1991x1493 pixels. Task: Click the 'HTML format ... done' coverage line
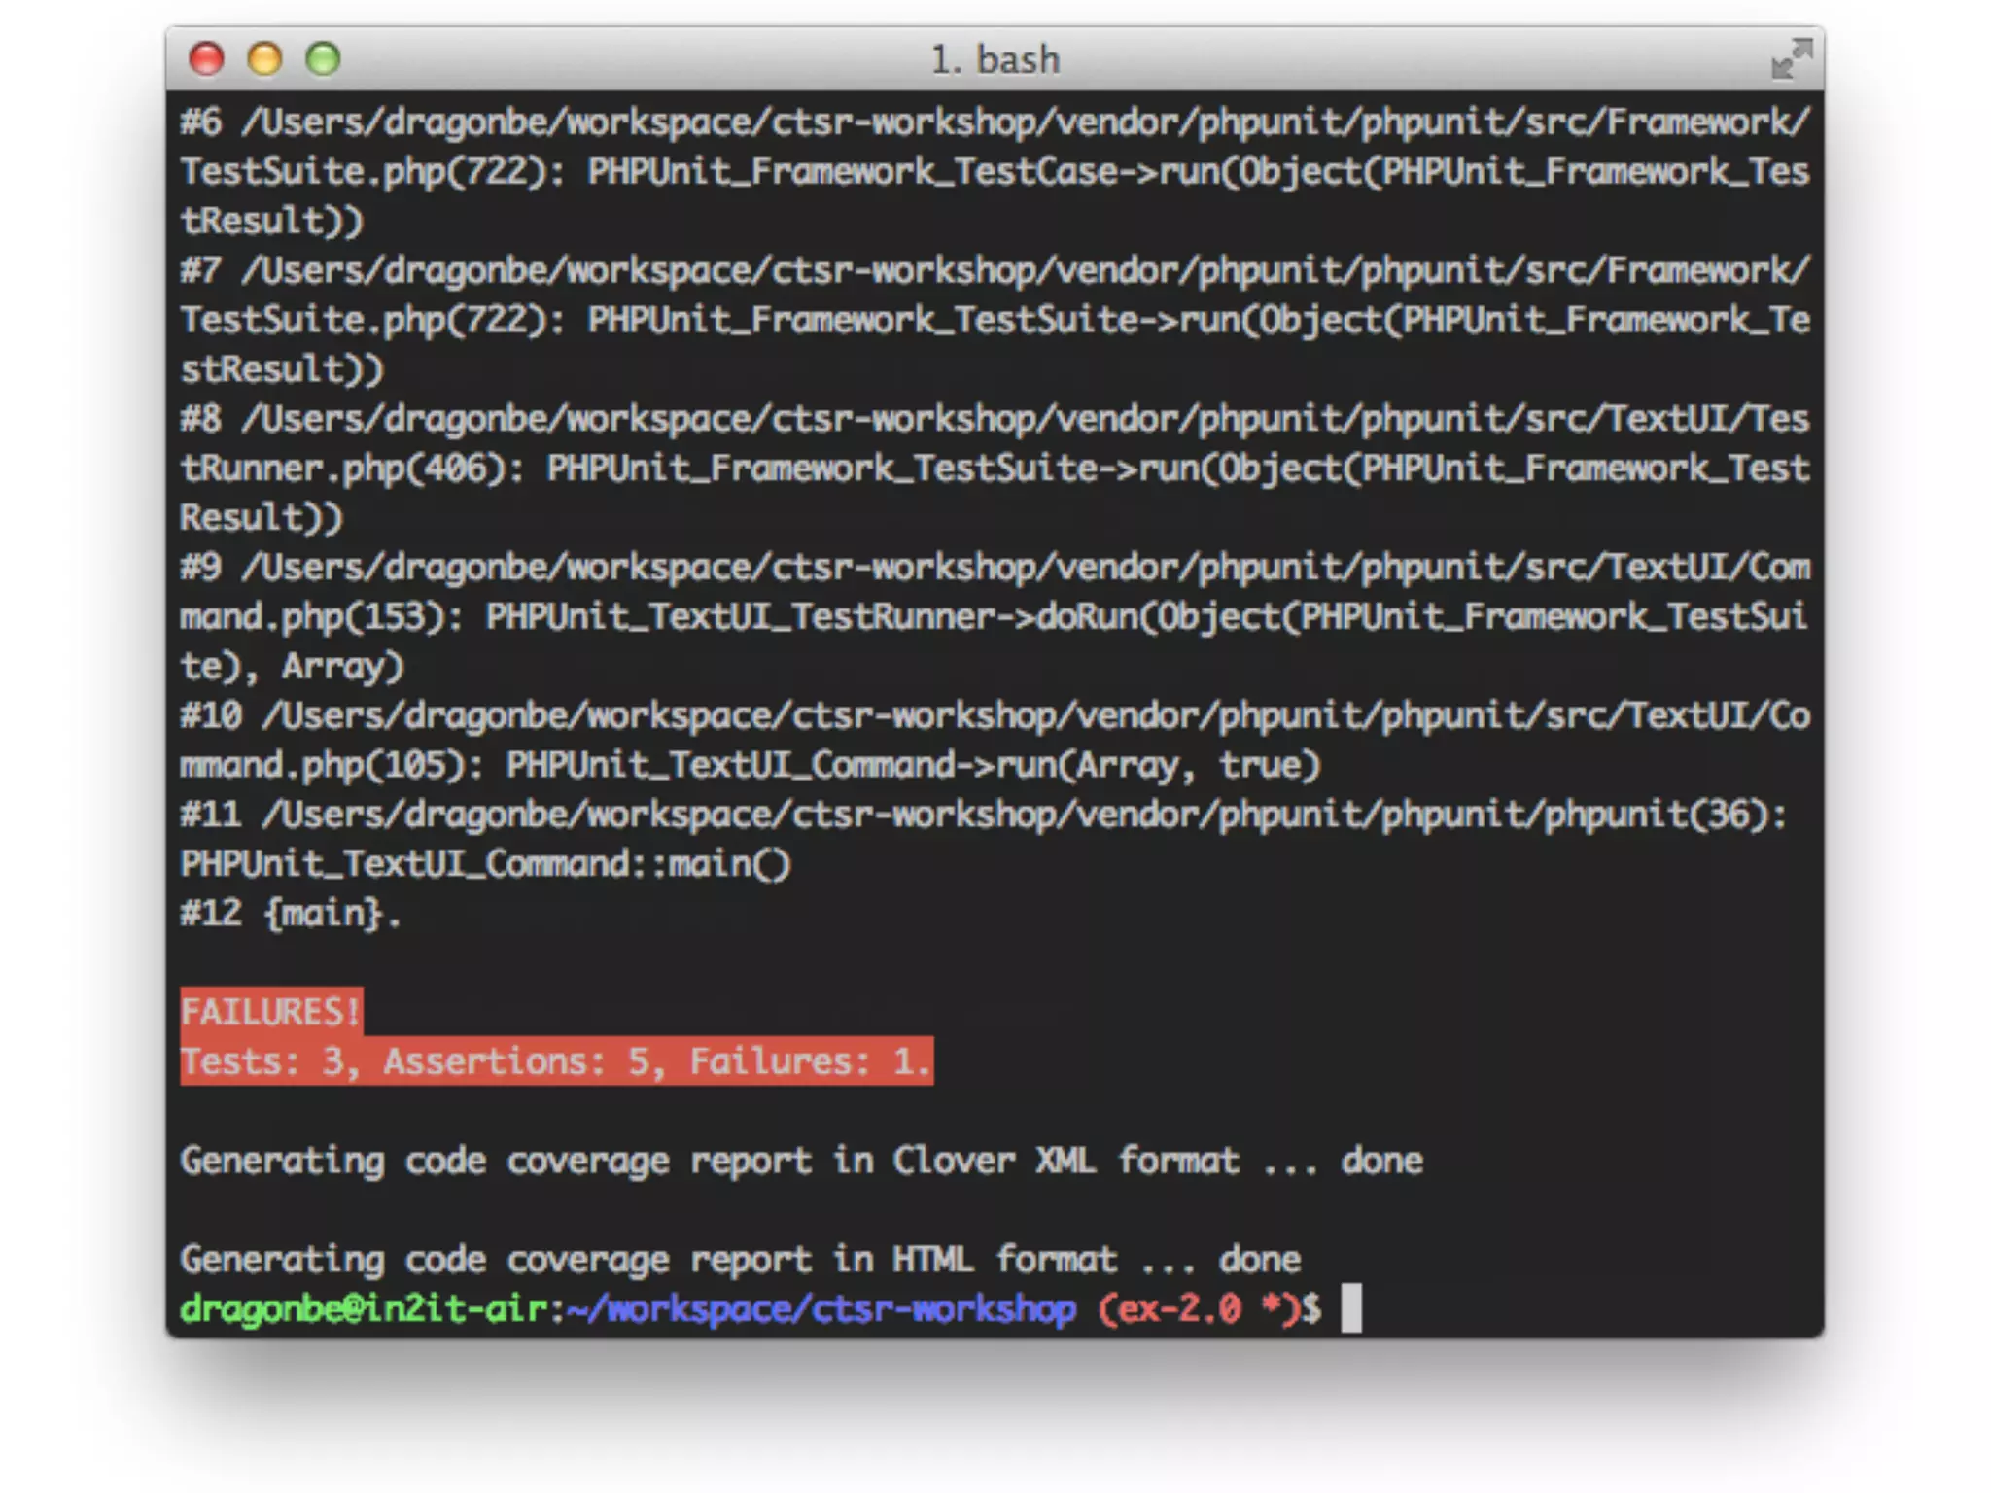point(1096,1260)
